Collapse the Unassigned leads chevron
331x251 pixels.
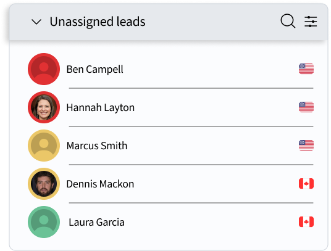[36, 22]
